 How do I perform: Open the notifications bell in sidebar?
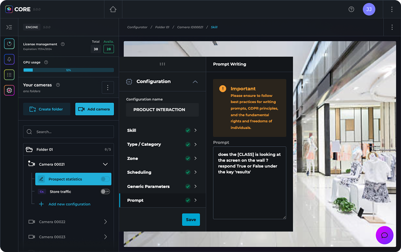9,59
